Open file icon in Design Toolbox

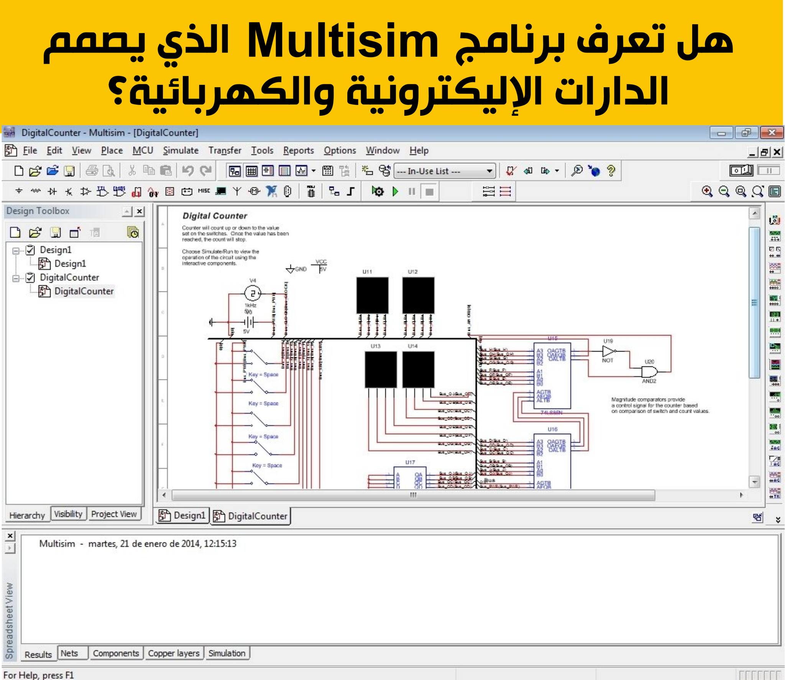point(35,232)
